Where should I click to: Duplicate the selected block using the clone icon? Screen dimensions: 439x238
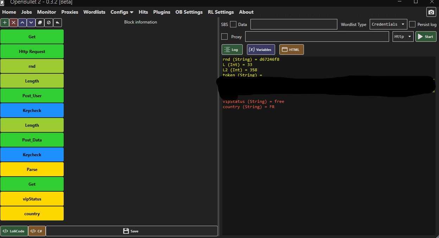coord(40,22)
